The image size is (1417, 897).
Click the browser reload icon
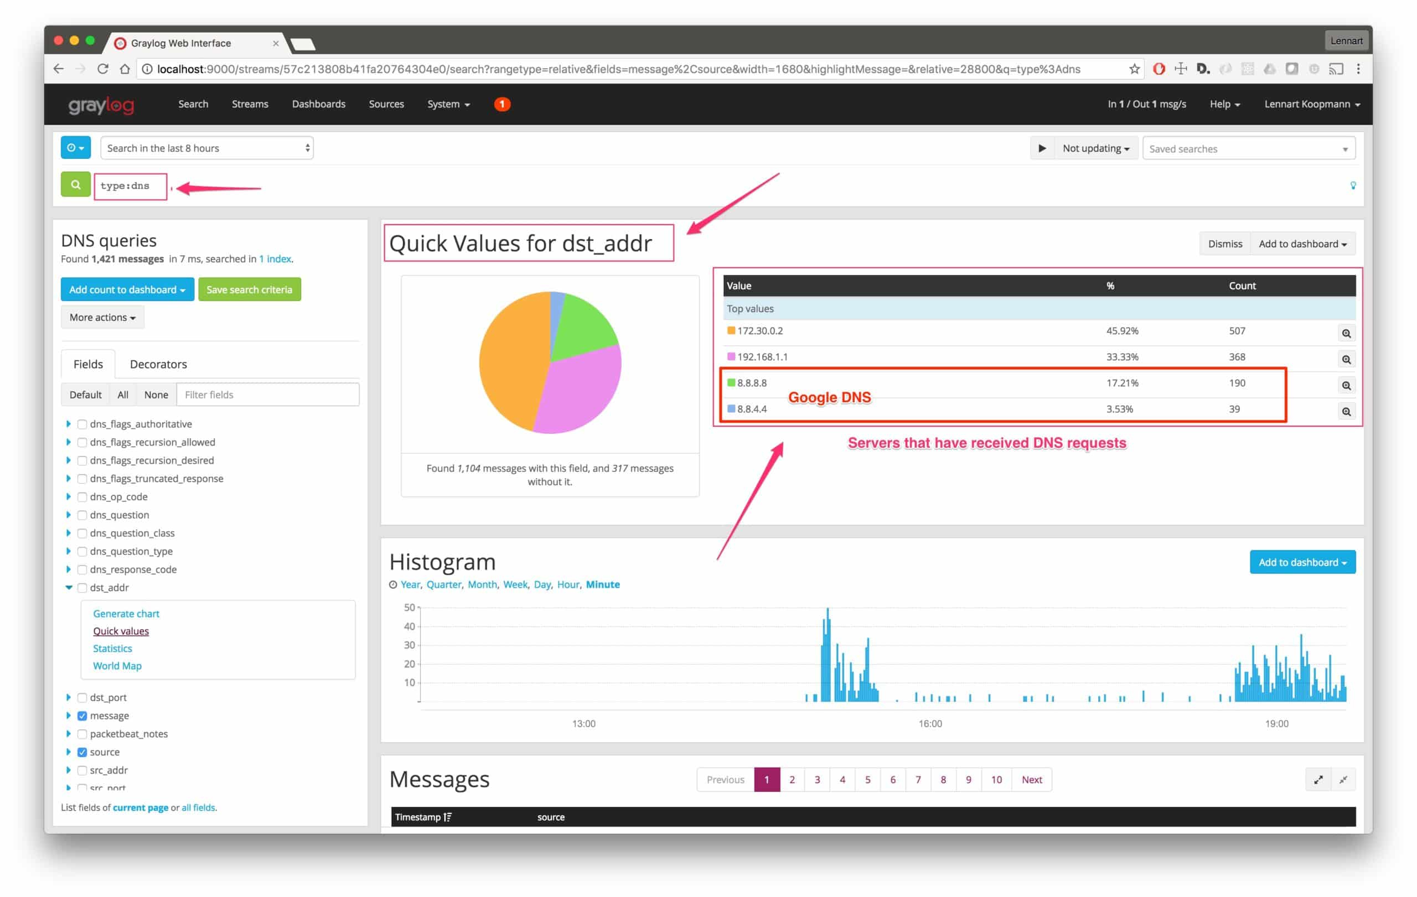[103, 69]
